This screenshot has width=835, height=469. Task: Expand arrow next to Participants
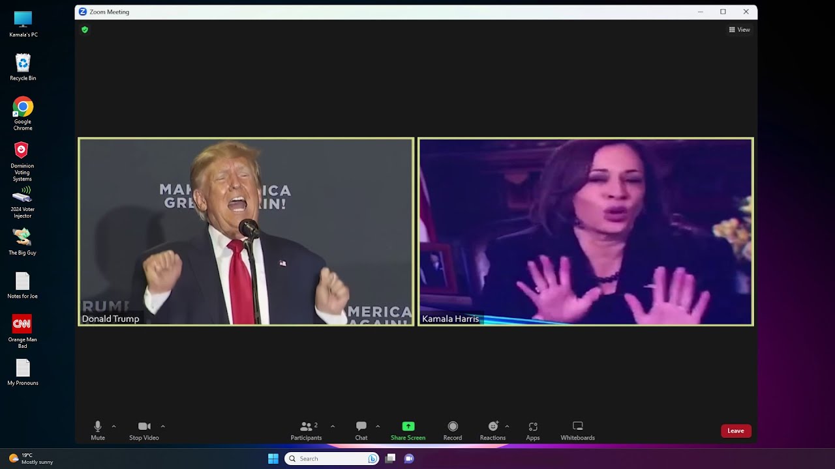click(333, 427)
